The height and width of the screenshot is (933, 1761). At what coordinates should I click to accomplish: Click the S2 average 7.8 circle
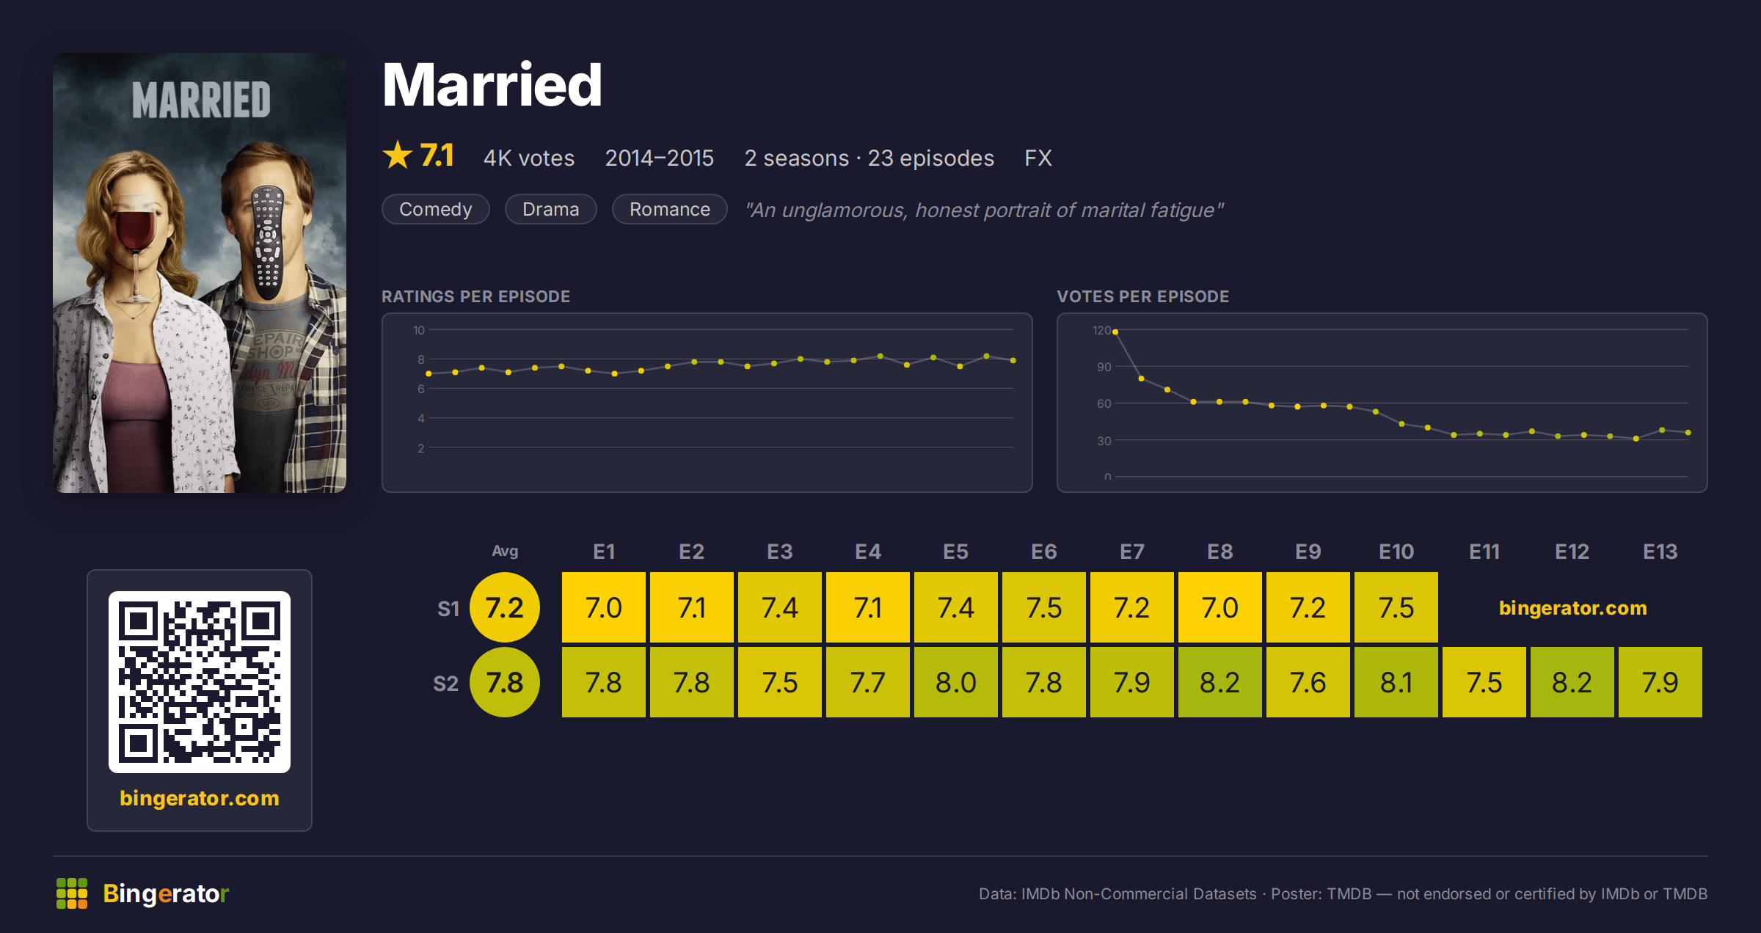(x=505, y=683)
